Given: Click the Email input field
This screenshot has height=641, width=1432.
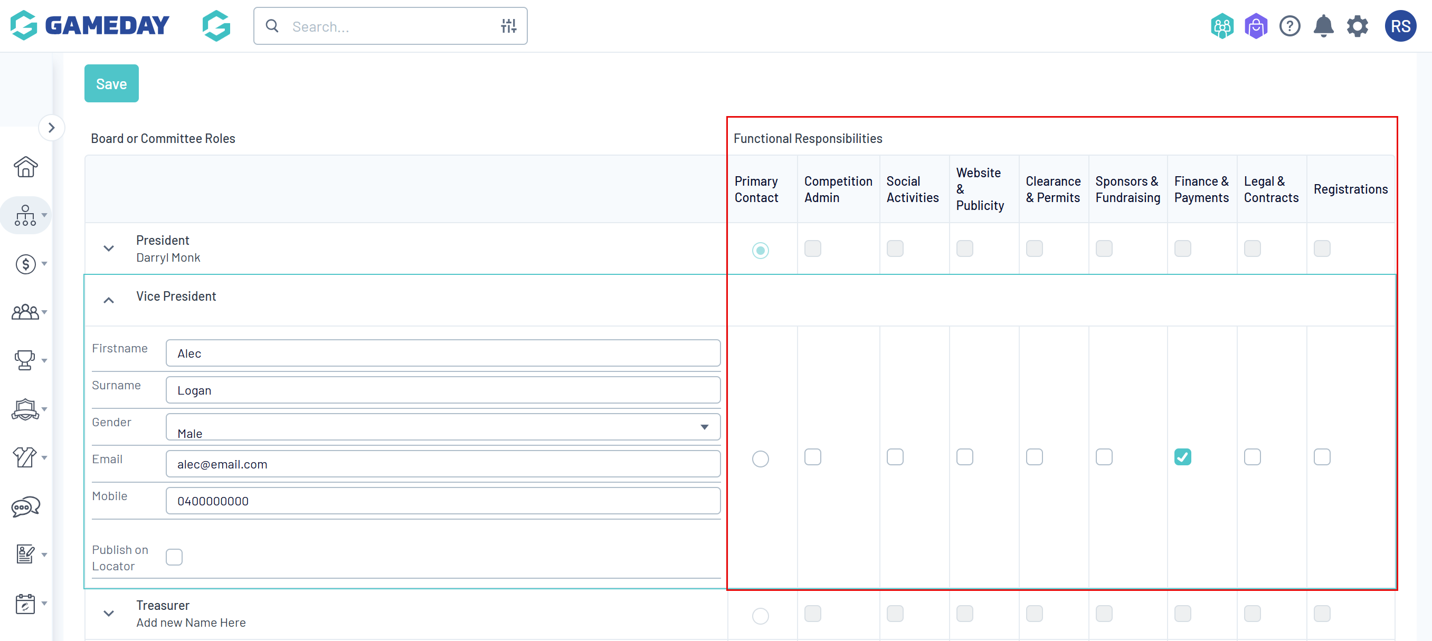Looking at the screenshot, I should (x=442, y=464).
